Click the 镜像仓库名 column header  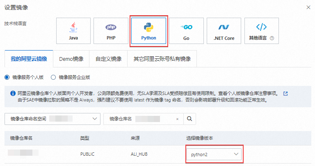pyautogui.click(x=21, y=138)
